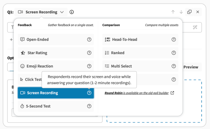Move question down with the arrow icon
This screenshot has width=210, height=129.
(x=181, y=12)
